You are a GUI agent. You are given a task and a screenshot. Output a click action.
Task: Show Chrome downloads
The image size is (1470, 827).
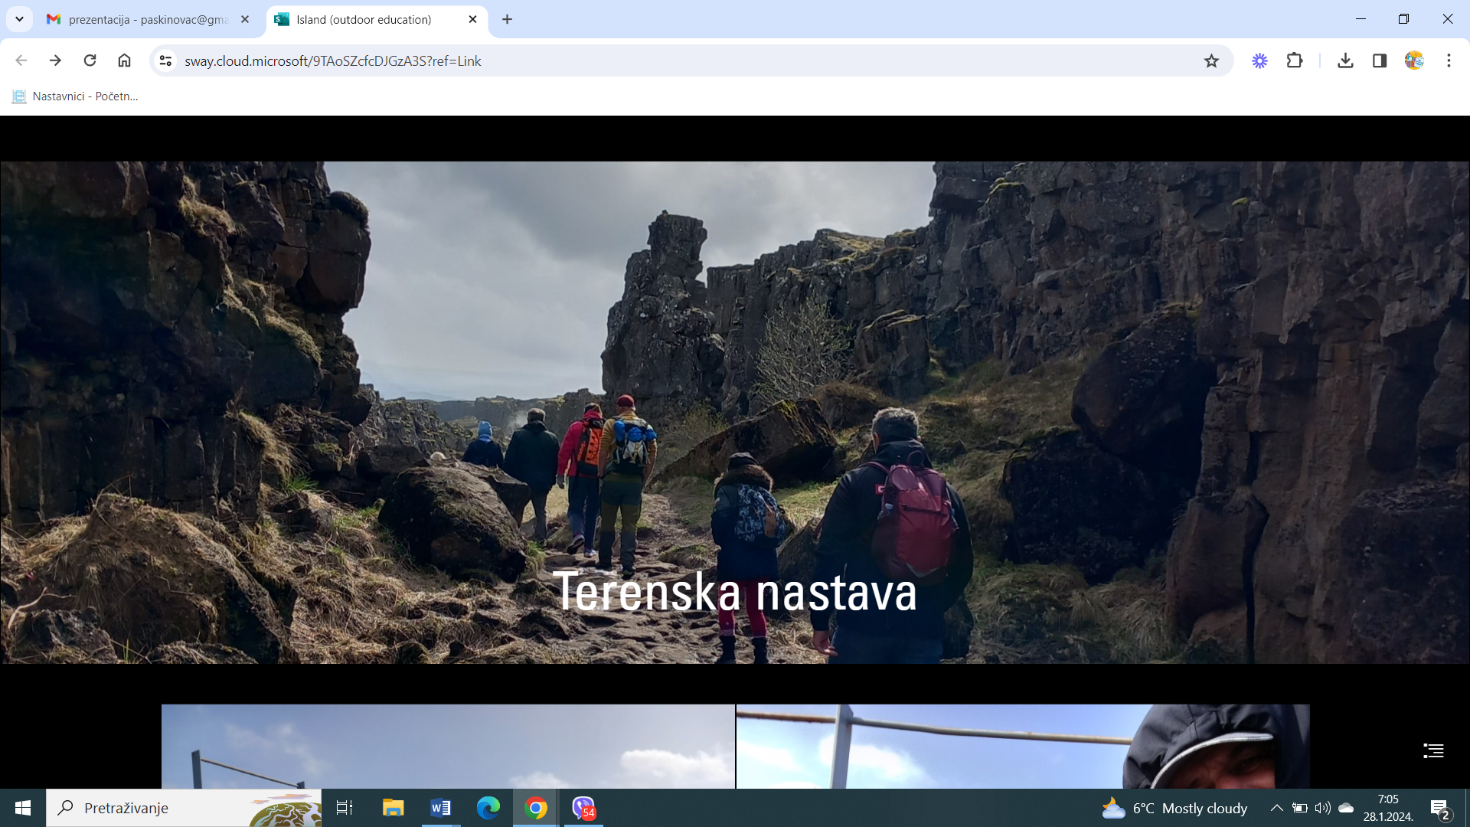pos(1345,60)
